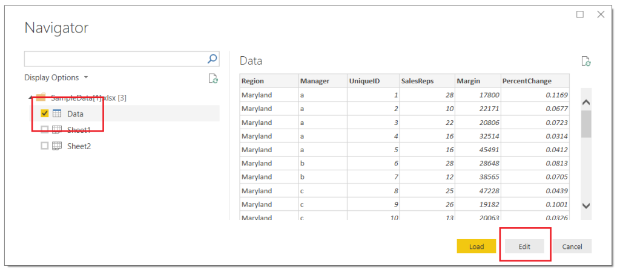This screenshot has height=273, width=620.
Task: Click the Margin cell 28648
Action: pos(478,163)
